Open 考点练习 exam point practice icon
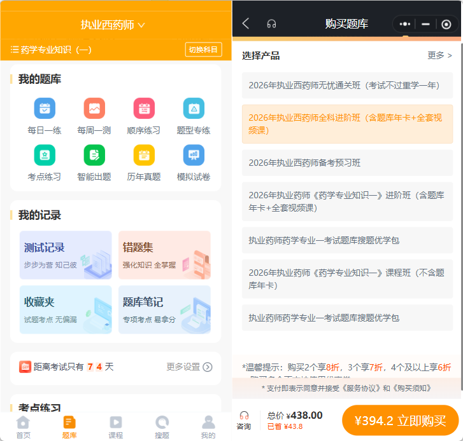The height and width of the screenshot is (441, 463). click(45, 155)
